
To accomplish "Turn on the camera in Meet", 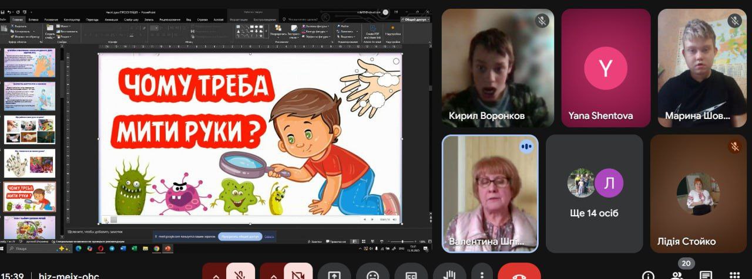I will [298, 273].
